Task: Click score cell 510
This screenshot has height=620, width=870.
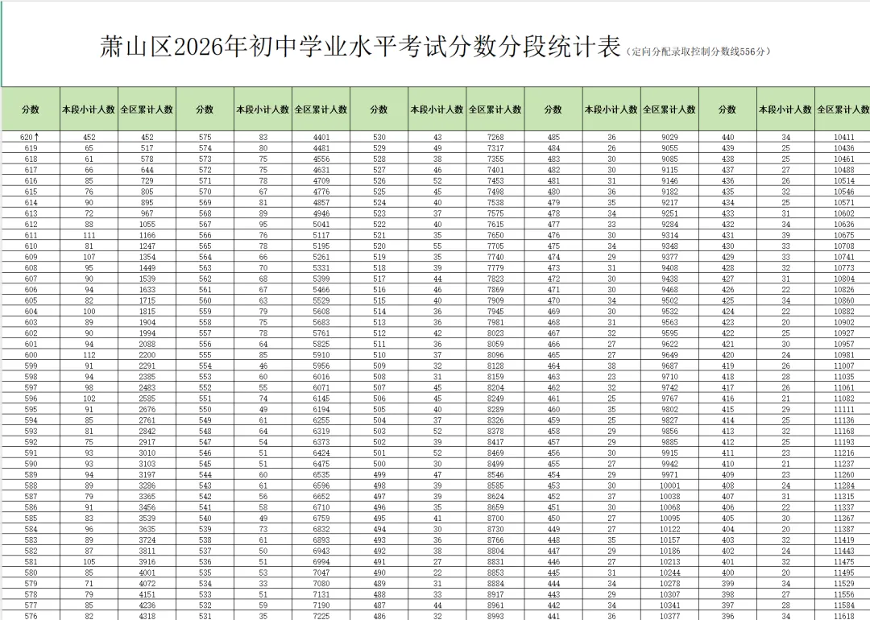Action: [x=379, y=355]
